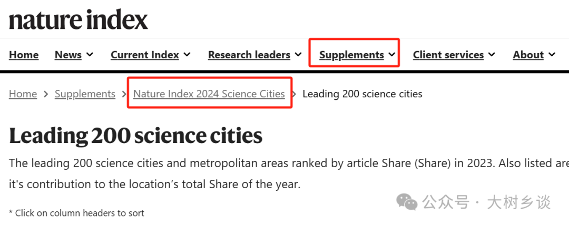Open Research leaders menu

coord(249,55)
